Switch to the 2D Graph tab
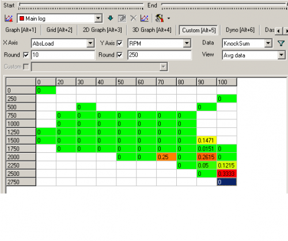The width and height of the screenshot is (288, 241). [102, 30]
